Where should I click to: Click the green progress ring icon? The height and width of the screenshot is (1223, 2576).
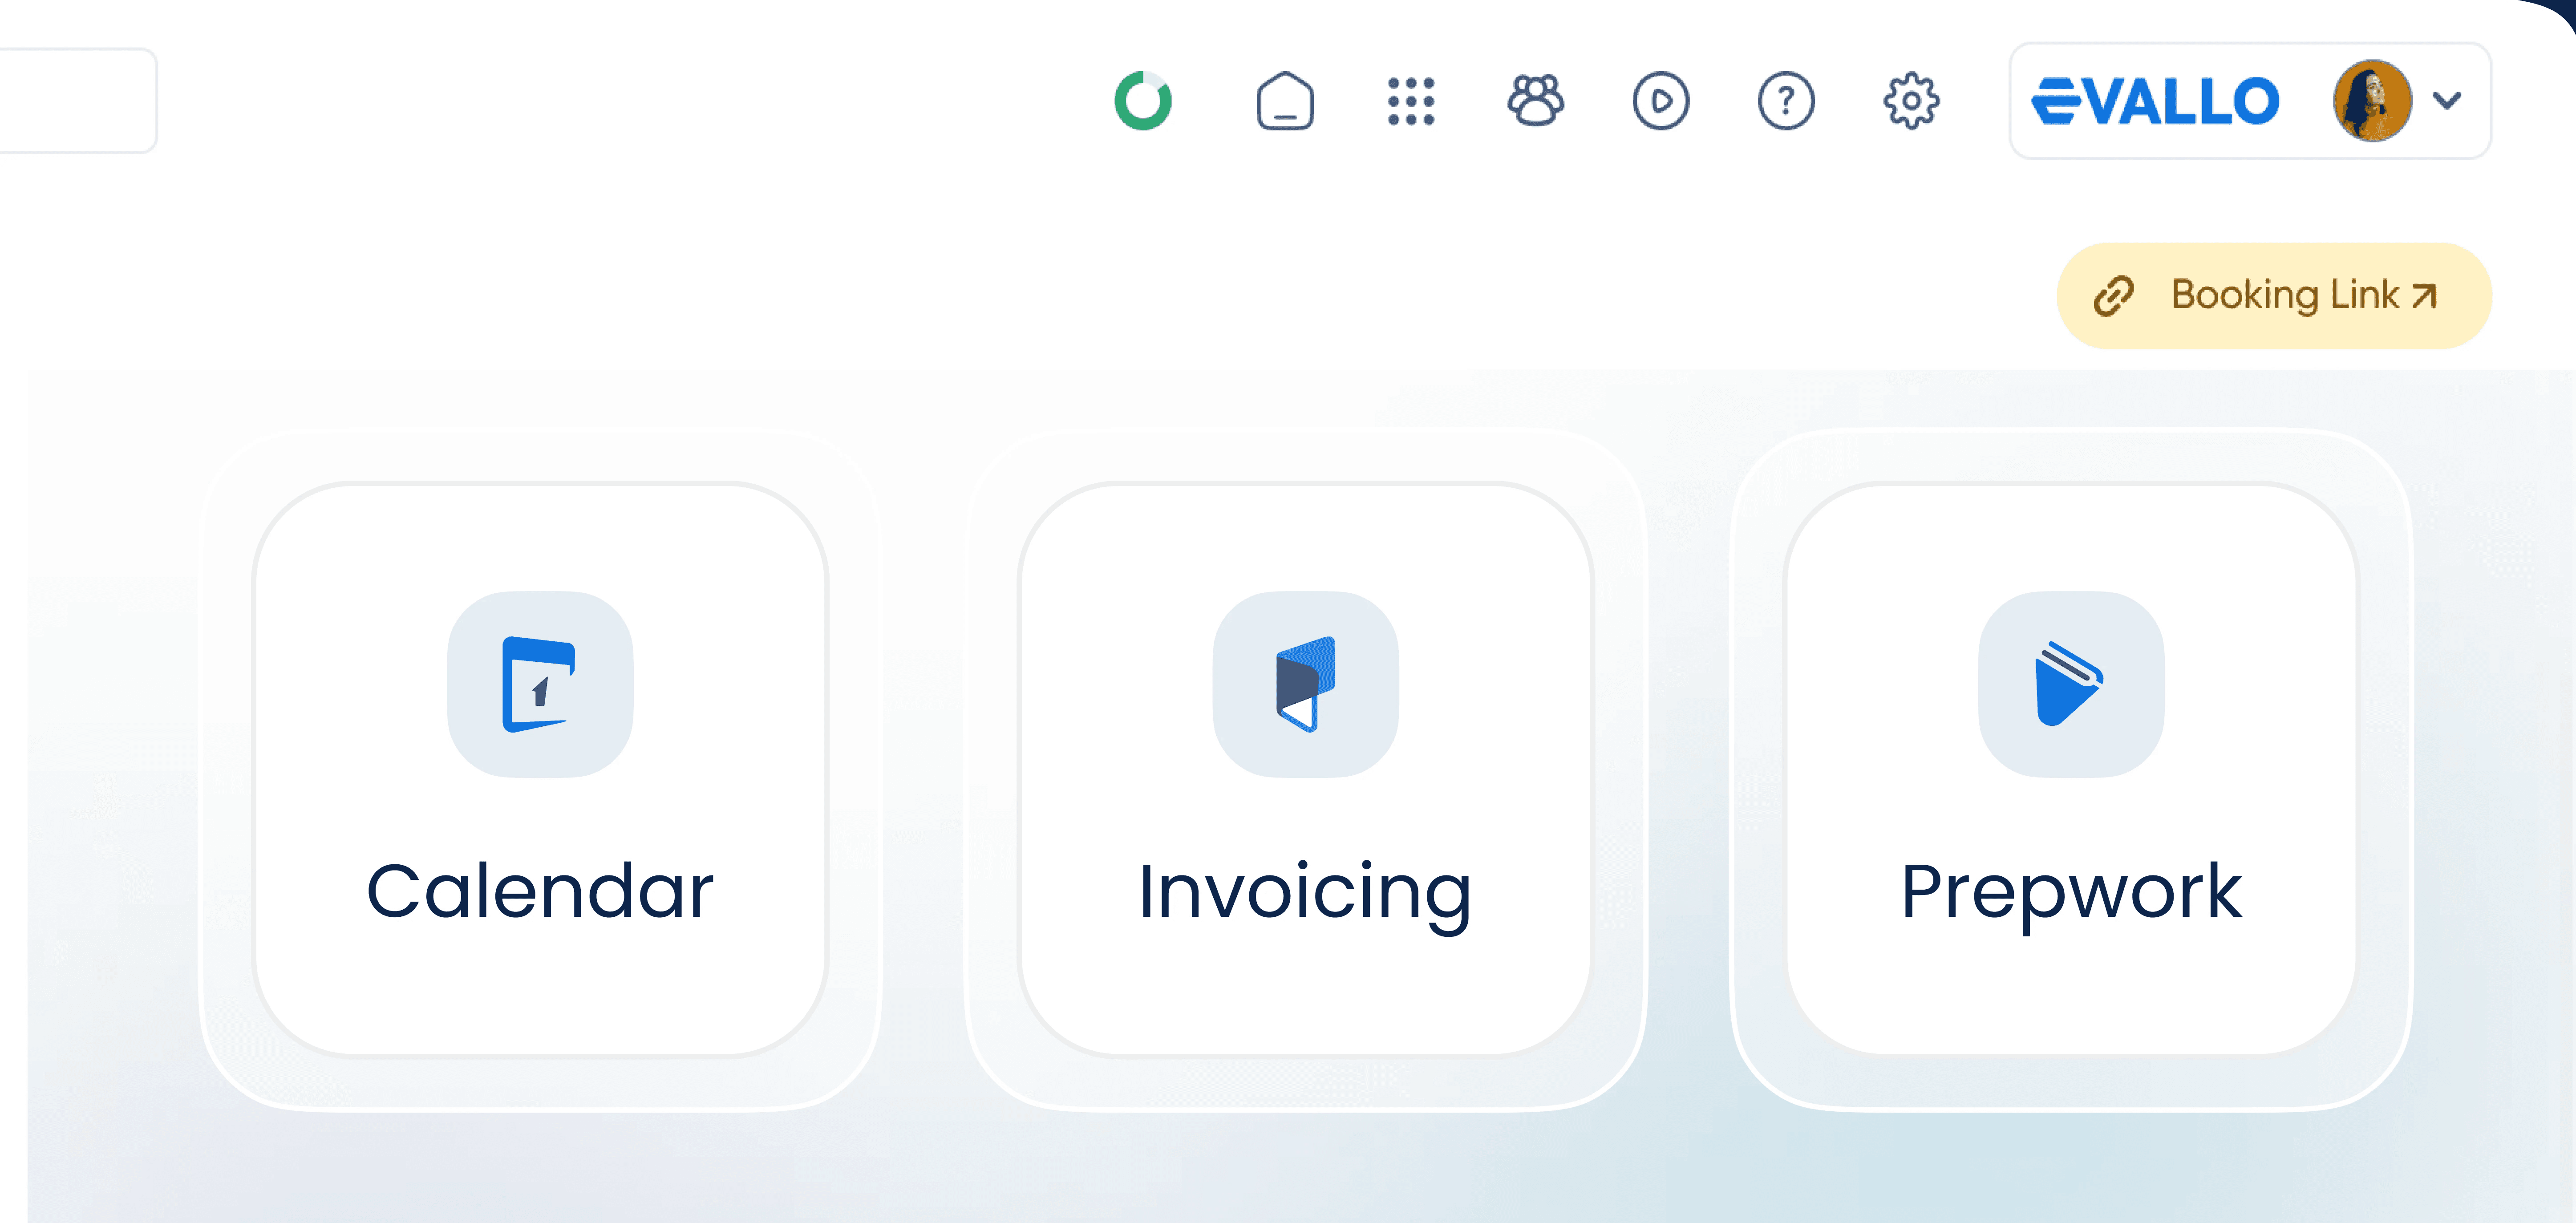tap(1143, 101)
